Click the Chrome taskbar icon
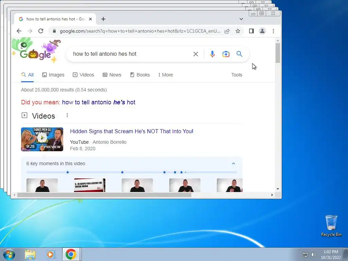Viewport: 348px width, 261px height. [71, 254]
